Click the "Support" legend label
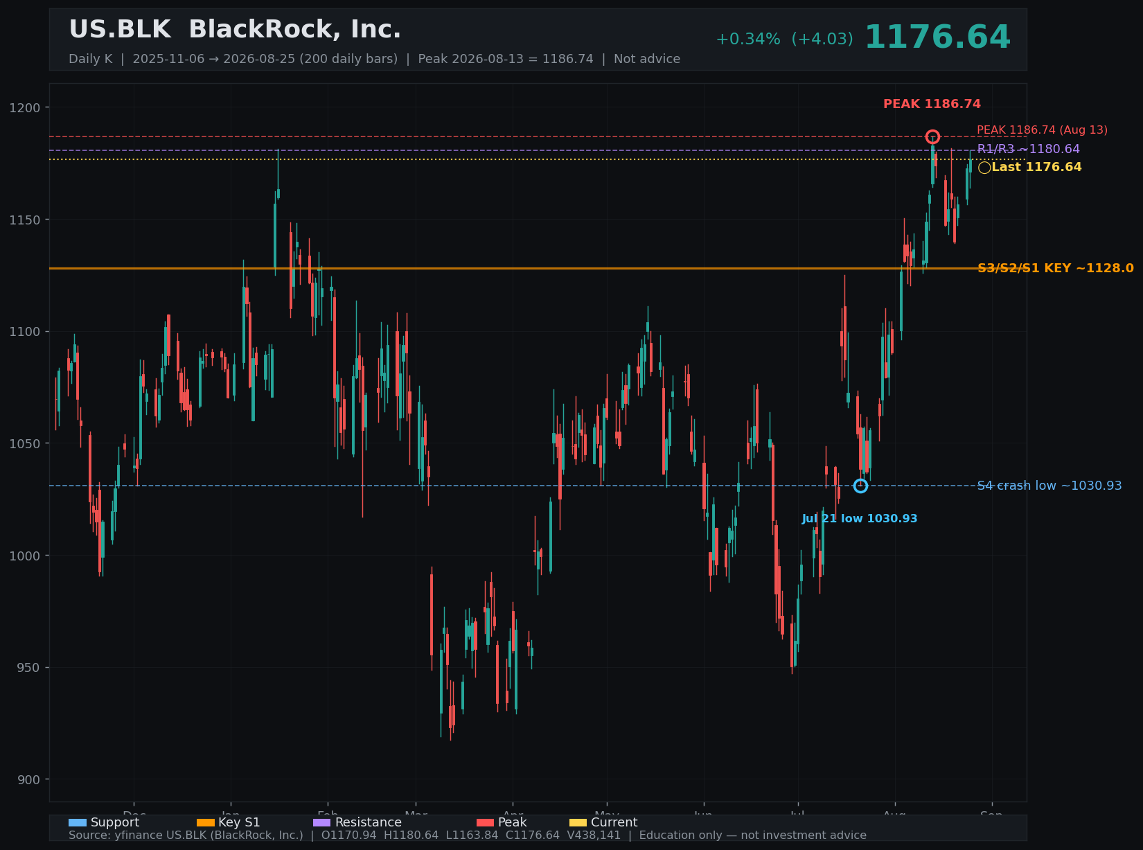 pos(115,822)
